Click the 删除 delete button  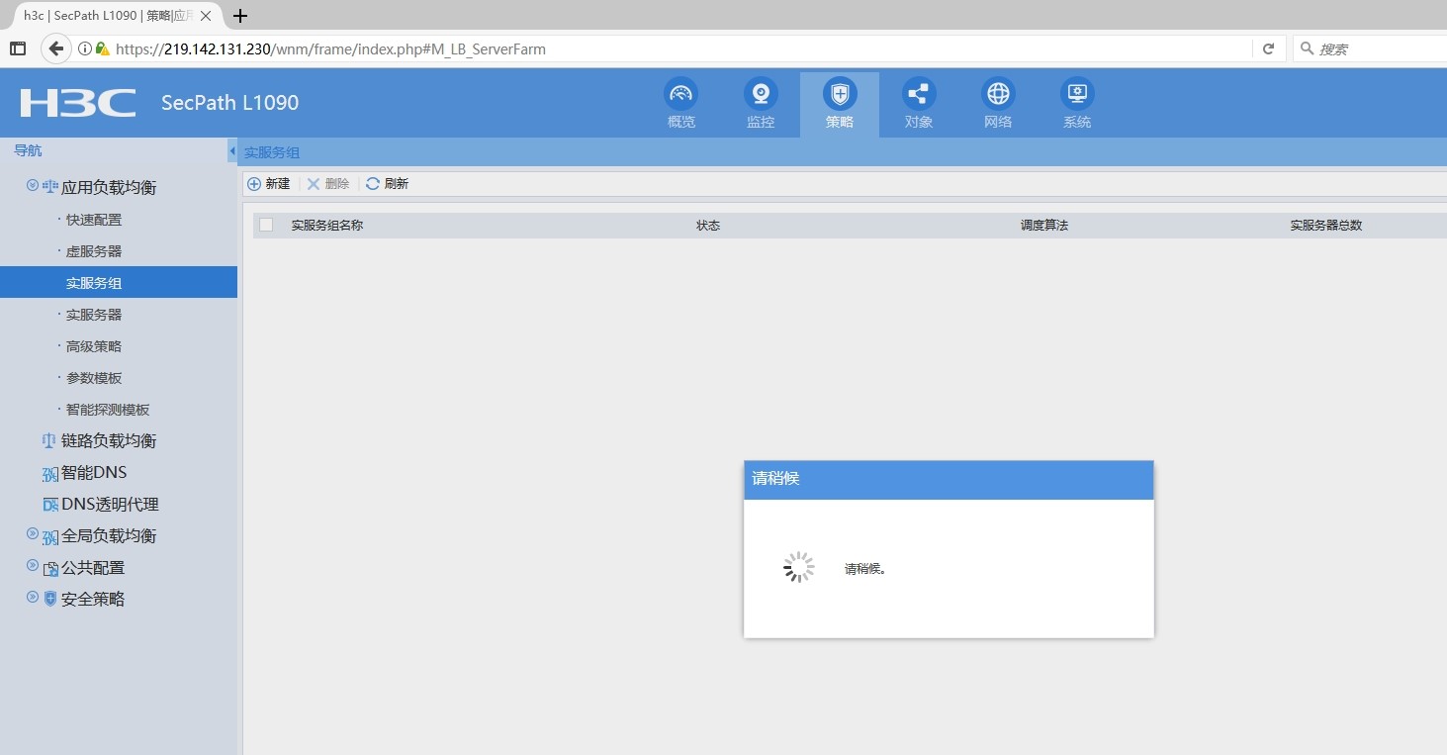pos(328,184)
